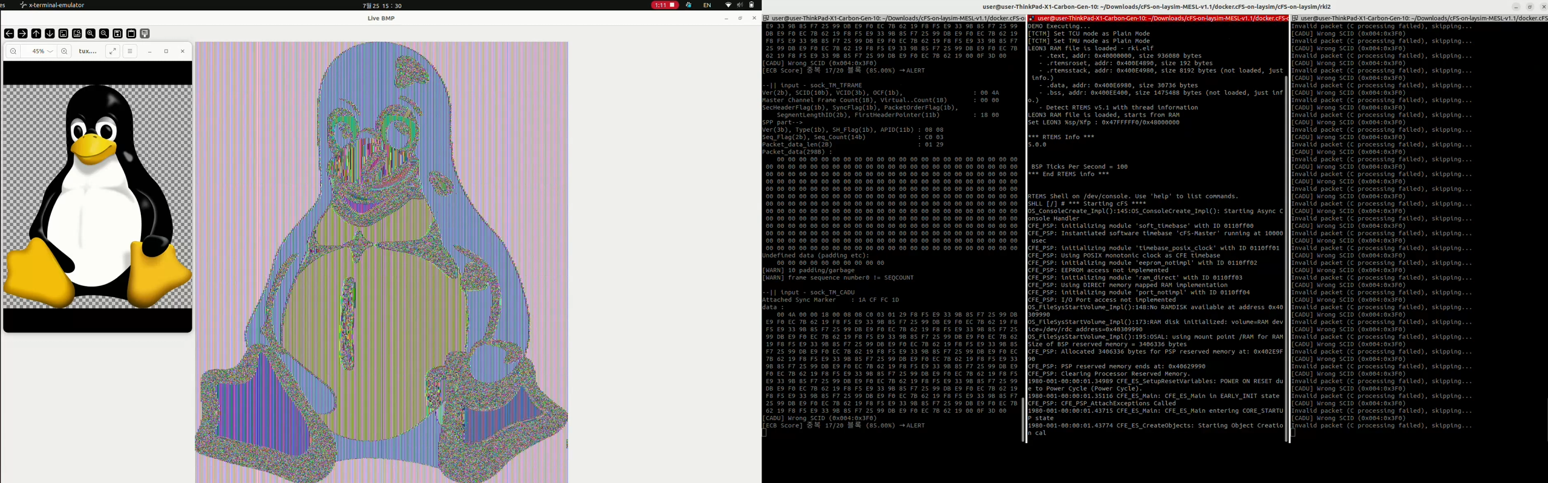The height and width of the screenshot is (483, 1548).
Task: Click the Tux penguin picture in the viewer
Action: [97, 196]
